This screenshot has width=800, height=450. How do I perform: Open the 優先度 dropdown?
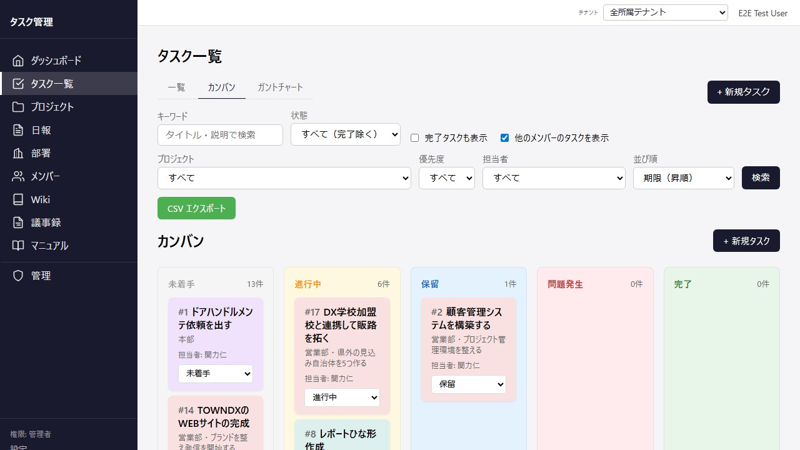447,178
